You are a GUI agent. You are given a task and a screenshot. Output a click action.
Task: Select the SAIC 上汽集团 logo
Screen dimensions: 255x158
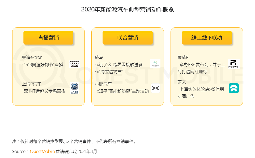[75, 88]
